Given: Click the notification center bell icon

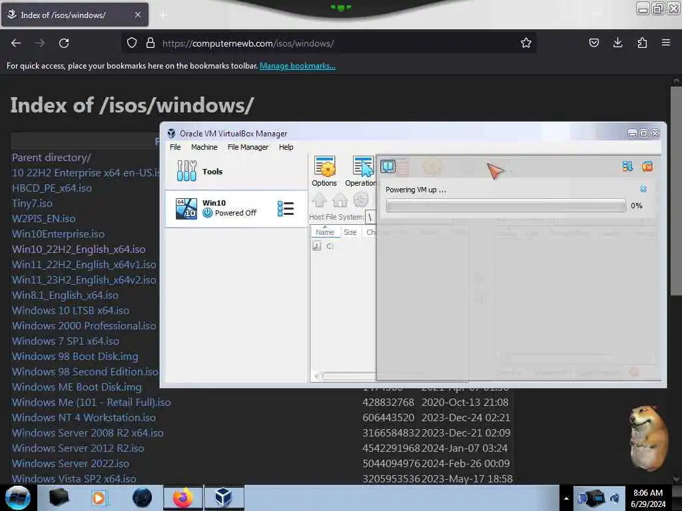Looking at the screenshot, I should point(388,166).
